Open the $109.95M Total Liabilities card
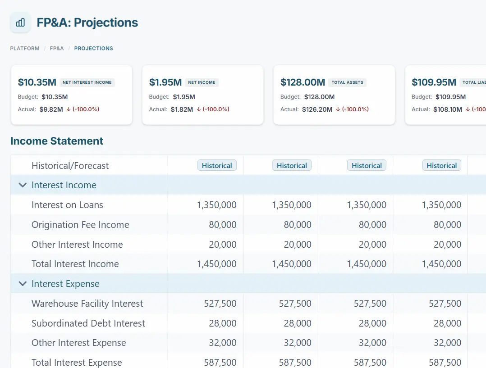The width and height of the screenshot is (486, 368). pos(446,95)
